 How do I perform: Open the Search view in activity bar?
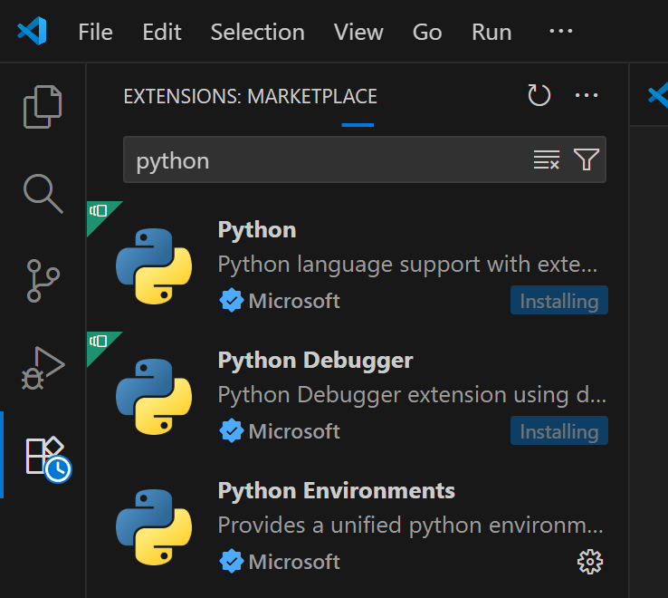click(43, 193)
